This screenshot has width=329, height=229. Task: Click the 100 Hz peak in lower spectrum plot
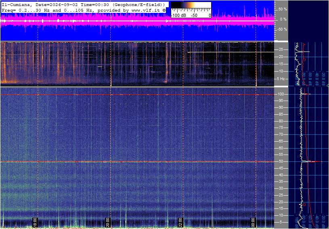306,94
